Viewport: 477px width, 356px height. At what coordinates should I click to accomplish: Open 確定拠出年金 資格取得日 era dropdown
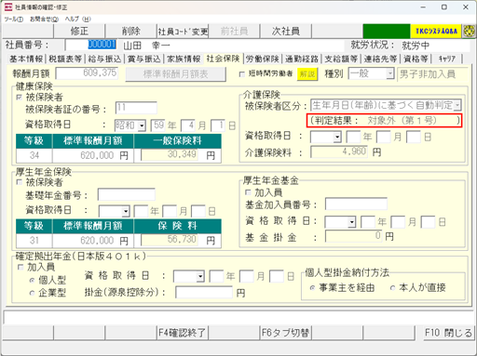200,276
